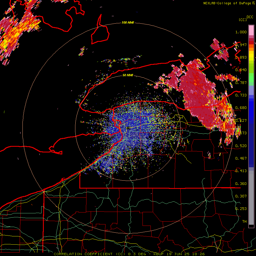Select the 0.947 scale value
This screenshot has height=256, width=256.
click(241, 45)
